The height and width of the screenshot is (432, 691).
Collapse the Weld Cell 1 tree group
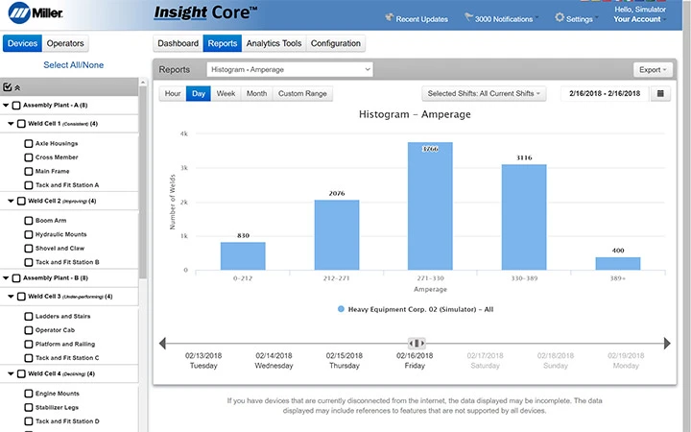click(x=11, y=124)
